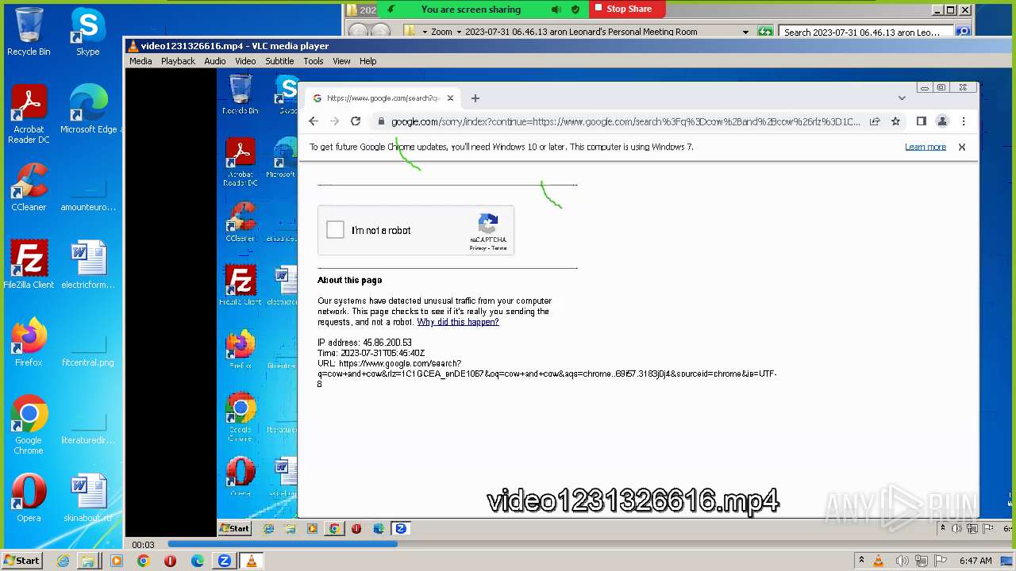Image resolution: width=1016 pixels, height=571 pixels.
Task: Expand the Explorer address bar dropdown
Action: coord(745,32)
